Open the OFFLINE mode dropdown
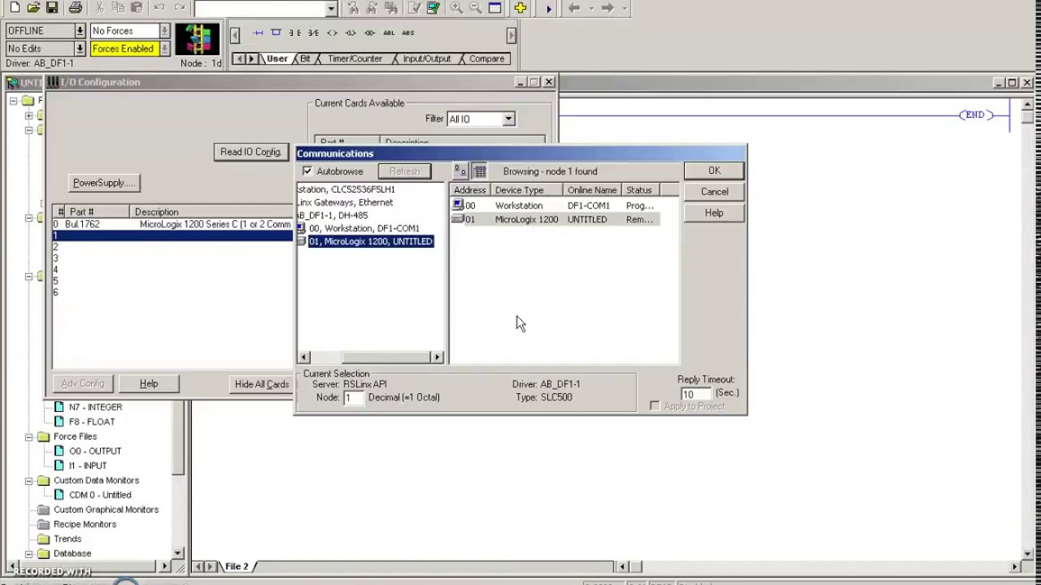Image resolution: width=1041 pixels, height=585 pixels. [x=80, y=31]
